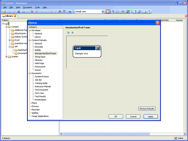The image size is (188, 141).
Task: Open the Help menu
Action: click(45, 7)
